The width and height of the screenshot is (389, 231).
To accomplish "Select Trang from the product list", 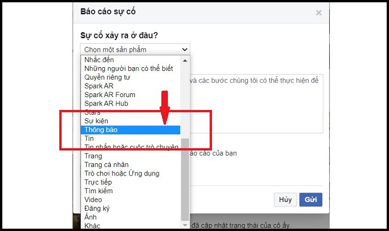I will pos(131,156).
